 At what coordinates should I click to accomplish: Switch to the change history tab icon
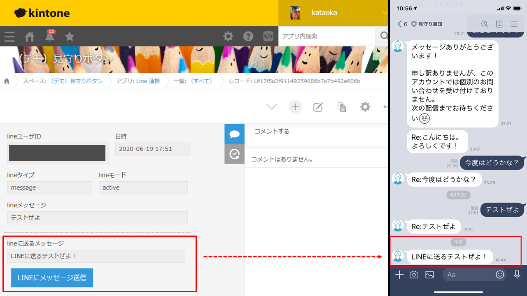click(235, 154)
